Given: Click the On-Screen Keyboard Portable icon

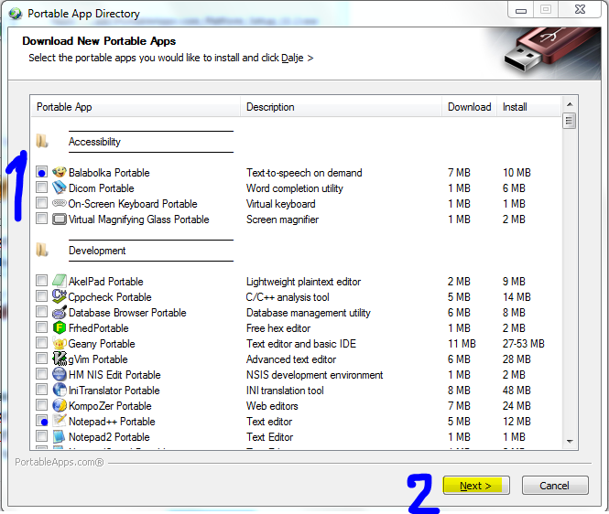Looking at the screenshot, I should (59, 203).
